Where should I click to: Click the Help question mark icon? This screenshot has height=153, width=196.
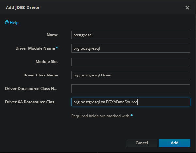pos(7,23)
